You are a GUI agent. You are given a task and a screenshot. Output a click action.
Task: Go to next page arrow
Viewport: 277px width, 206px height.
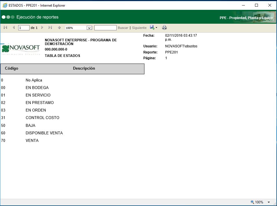pyautogui.click(x=42, y=27)
